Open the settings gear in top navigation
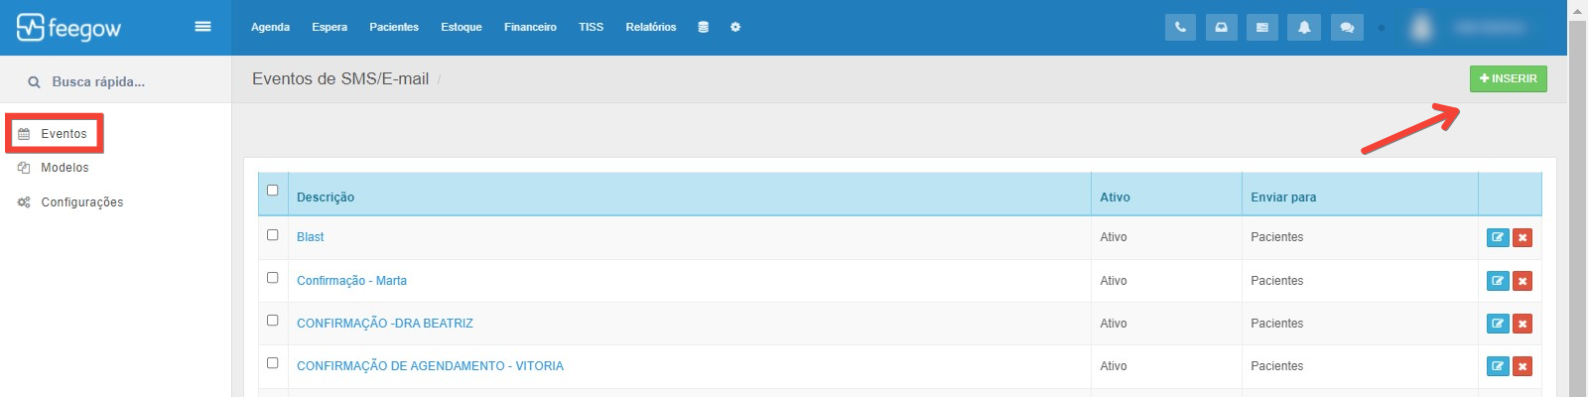The height and width of the screenshot is (397, 1588). point(735,27)
